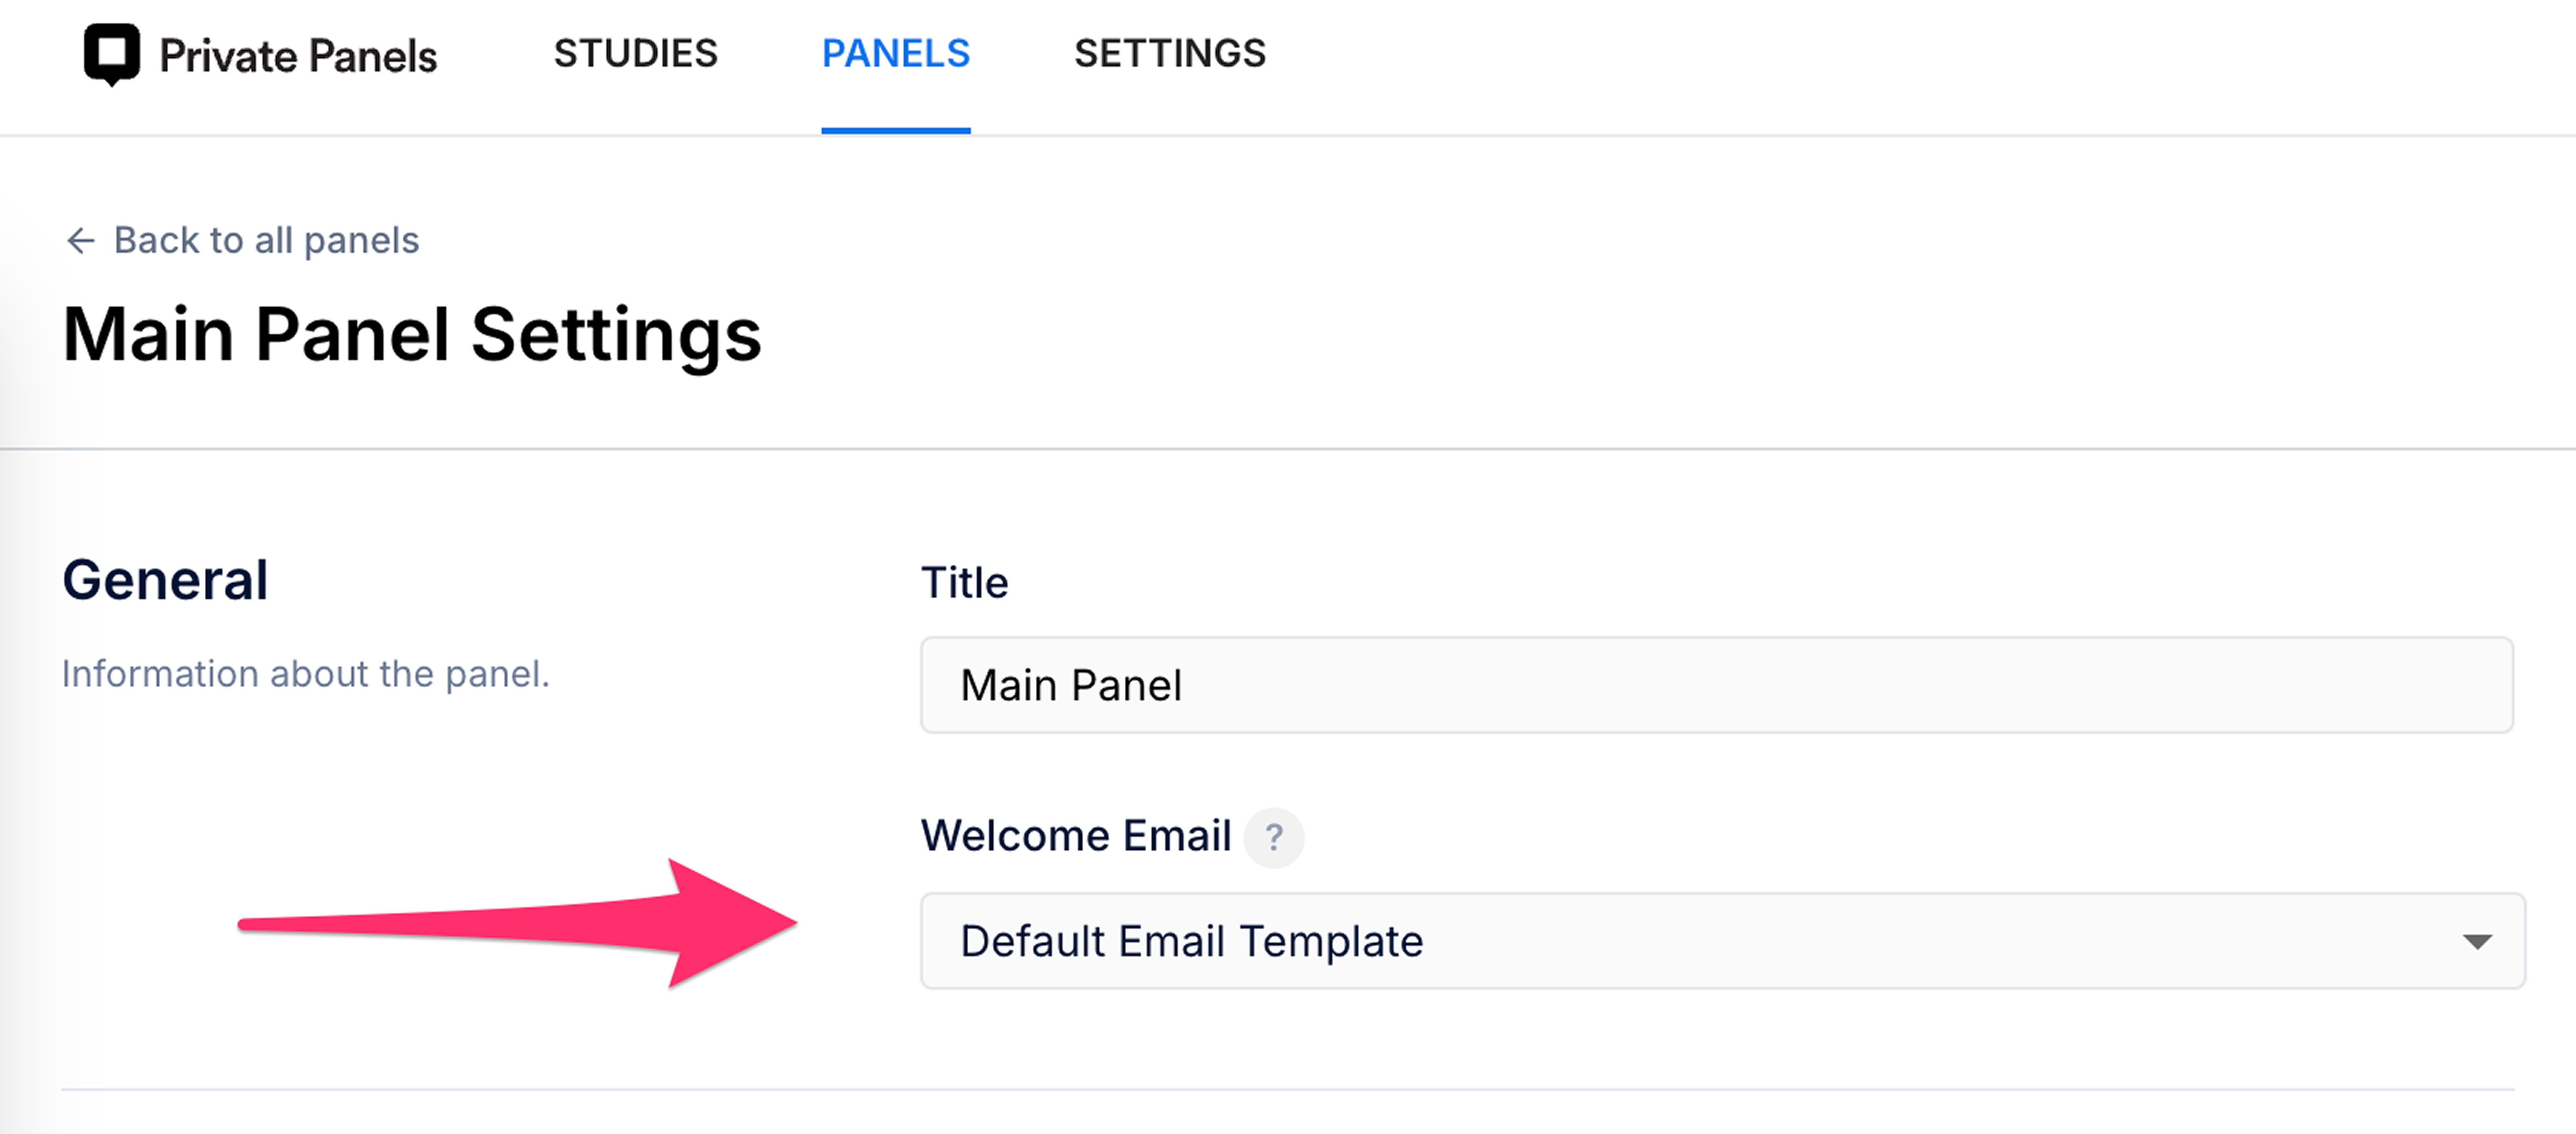This screenshot has width=2576, height=1134.
Task: Click the Information about the panel description
Action: [x=306, y=674]
